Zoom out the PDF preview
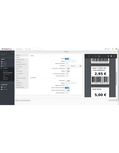Viewport: 119px width, 153px height. [x=93, y=56]
